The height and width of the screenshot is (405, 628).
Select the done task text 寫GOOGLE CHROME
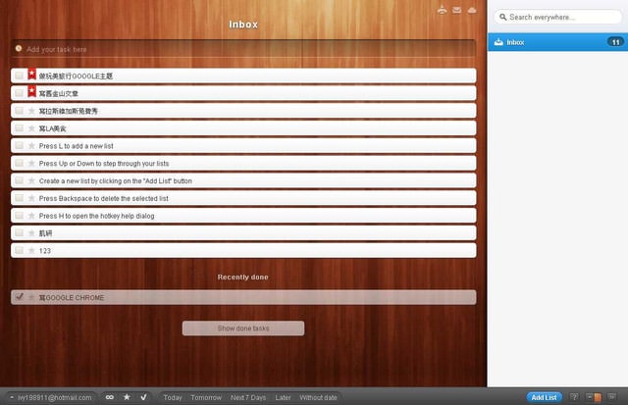click(72, 298)
